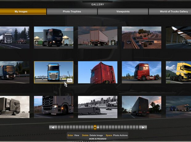Go to next gallery page with right arrow

pyautogui.click(x=143, y=128)
